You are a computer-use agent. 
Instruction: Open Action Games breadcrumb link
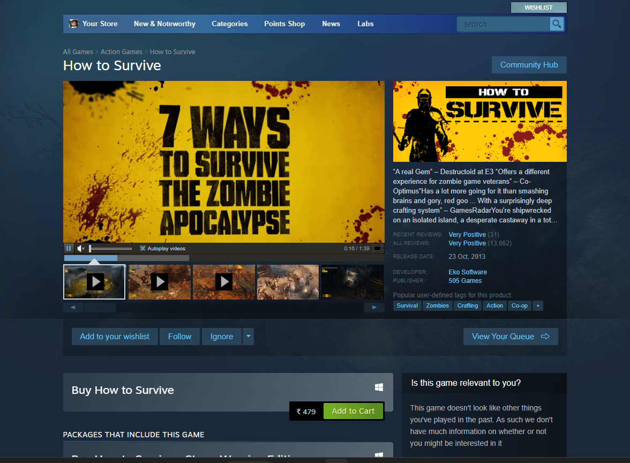click(121, 52)
